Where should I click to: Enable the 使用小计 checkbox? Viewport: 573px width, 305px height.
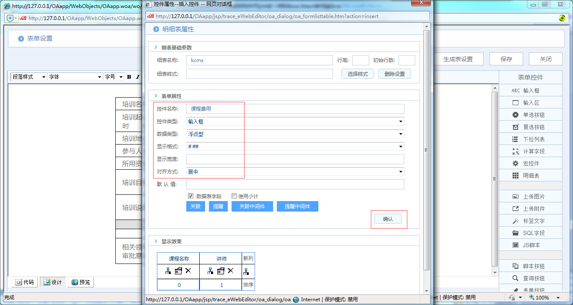[x=234, y=196]
